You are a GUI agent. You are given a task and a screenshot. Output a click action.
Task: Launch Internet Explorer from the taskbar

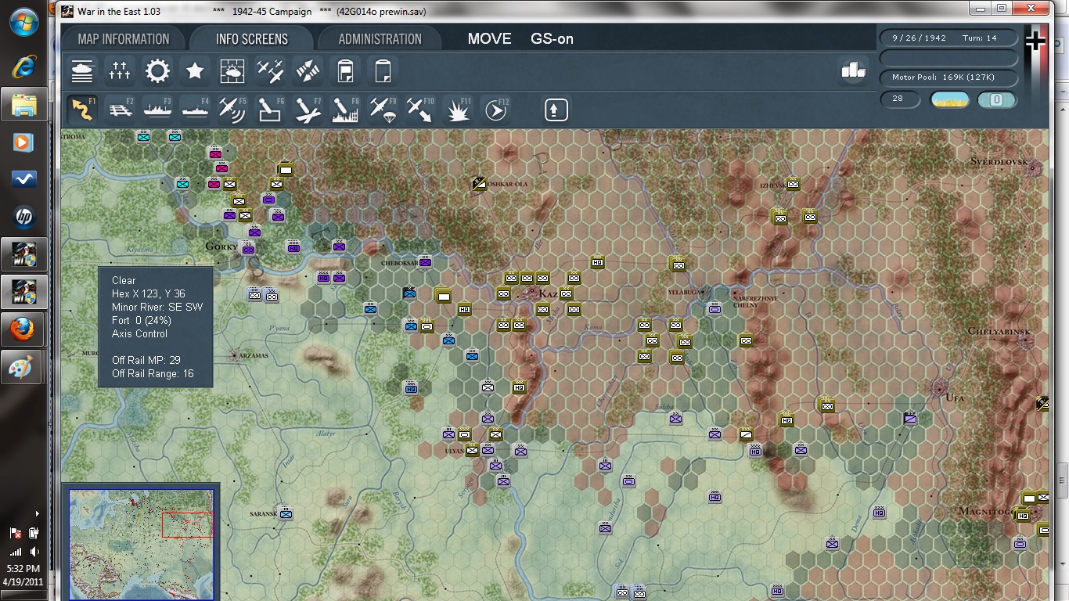pos(23,67)
